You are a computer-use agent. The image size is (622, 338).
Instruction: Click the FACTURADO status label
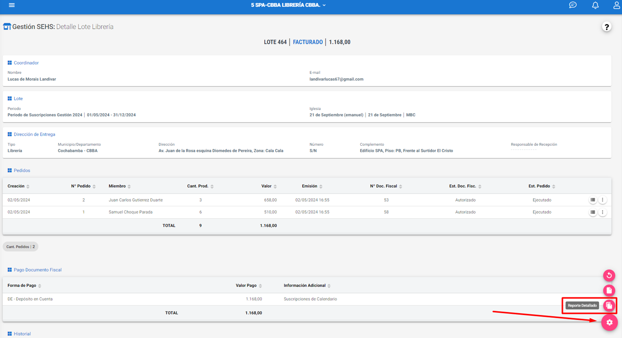[308, 42]
